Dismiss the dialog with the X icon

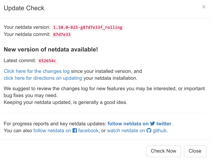pos(204,7)
